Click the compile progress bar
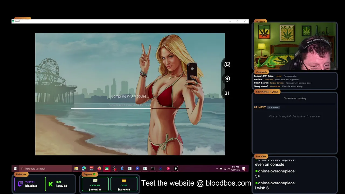The width and height of the screenshot is (345, 194). (x=130, y=108)
